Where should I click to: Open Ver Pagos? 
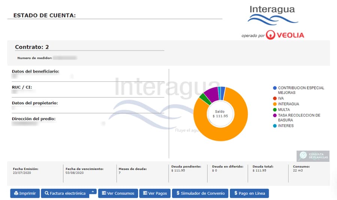[x=155, y=193]
